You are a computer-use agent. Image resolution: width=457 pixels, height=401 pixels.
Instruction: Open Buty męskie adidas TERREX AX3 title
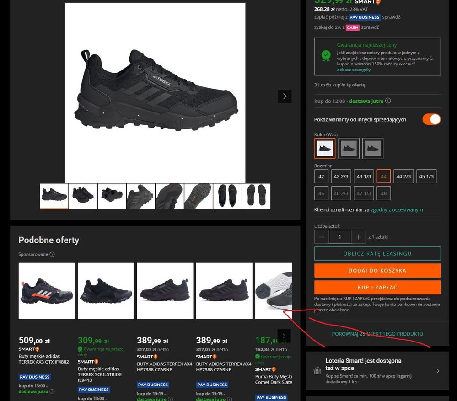click(44, 359)
